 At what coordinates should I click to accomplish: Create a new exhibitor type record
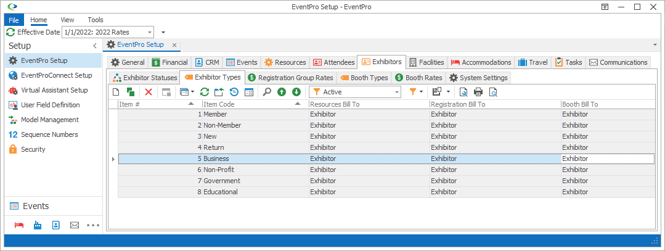click(x=116, y=92)
